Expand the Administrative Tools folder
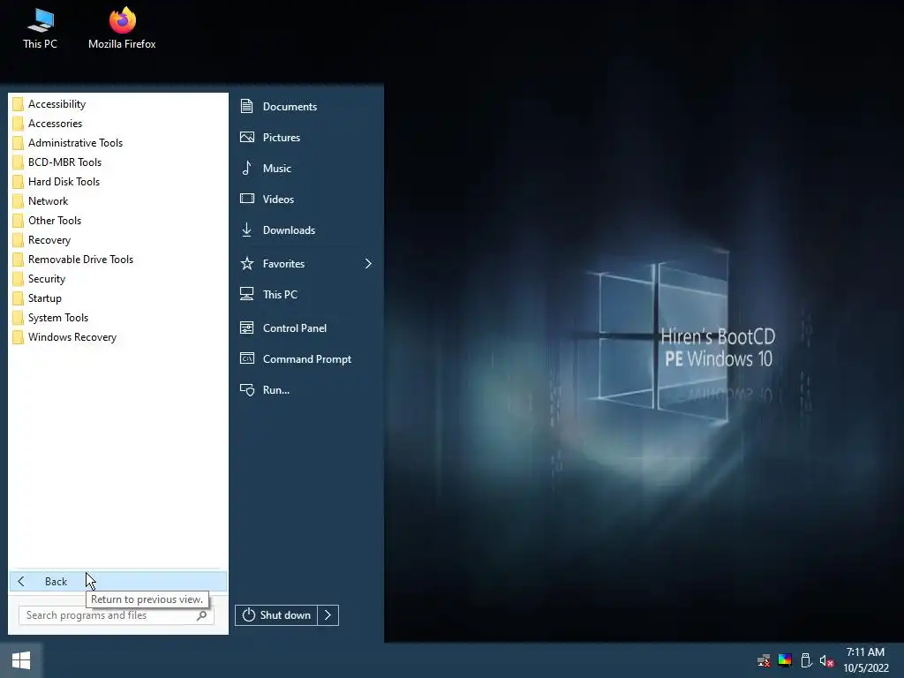The image size is (904, 678). tap(117, 143)
